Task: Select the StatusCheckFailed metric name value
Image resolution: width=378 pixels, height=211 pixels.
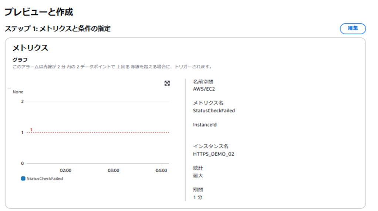Action: [x=214, y=111]
